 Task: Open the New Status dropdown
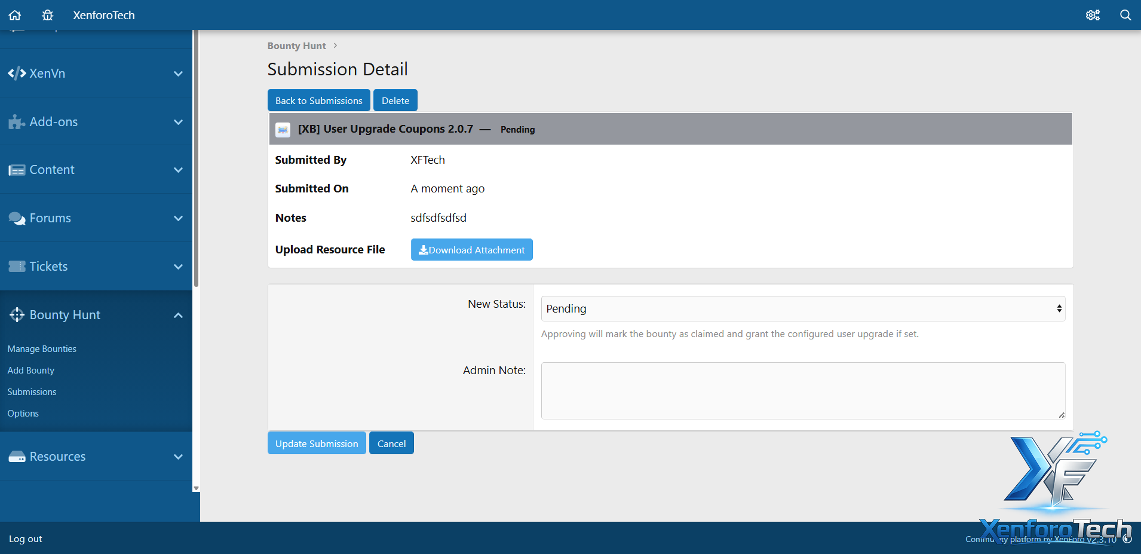tap(802, 309)
